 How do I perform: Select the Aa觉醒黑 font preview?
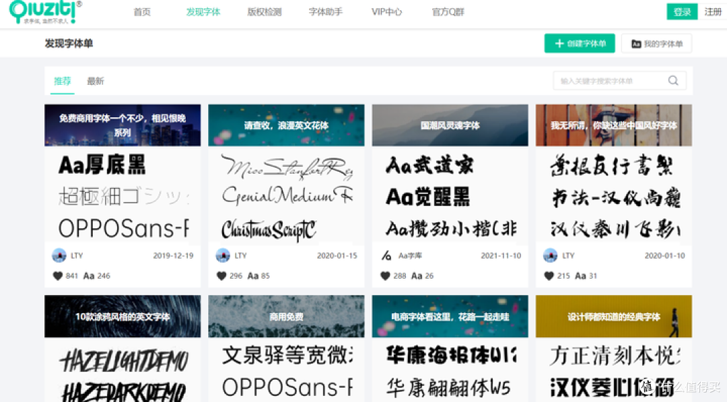coord(427,197)
